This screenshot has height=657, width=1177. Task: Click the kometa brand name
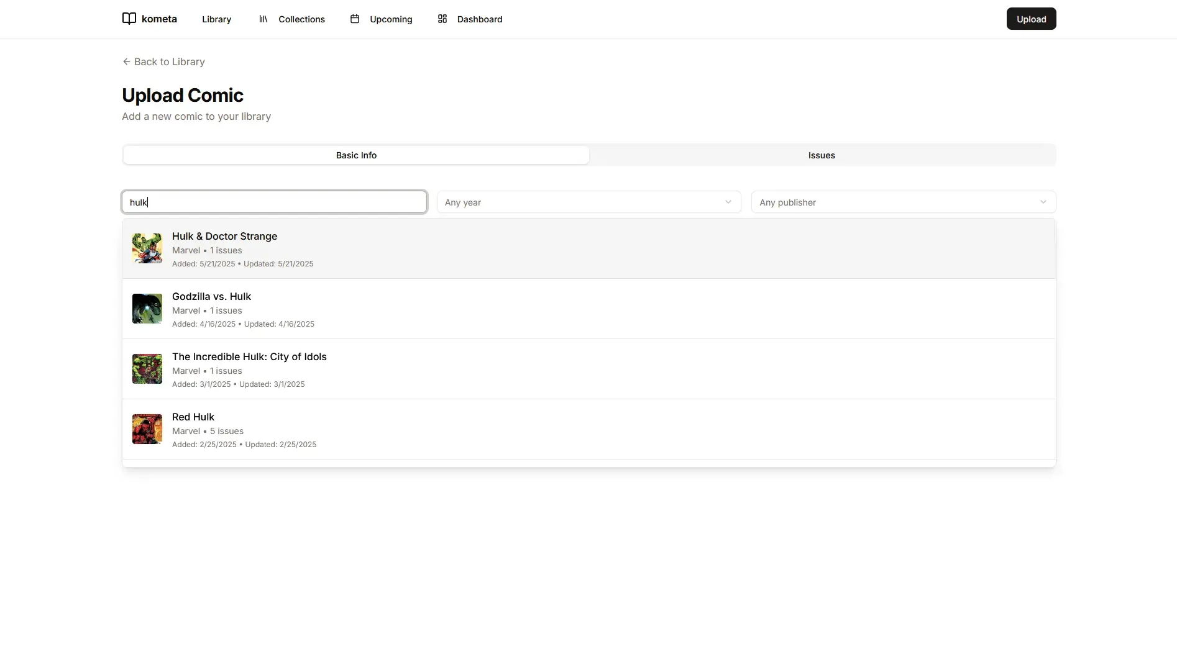(159, 19)
